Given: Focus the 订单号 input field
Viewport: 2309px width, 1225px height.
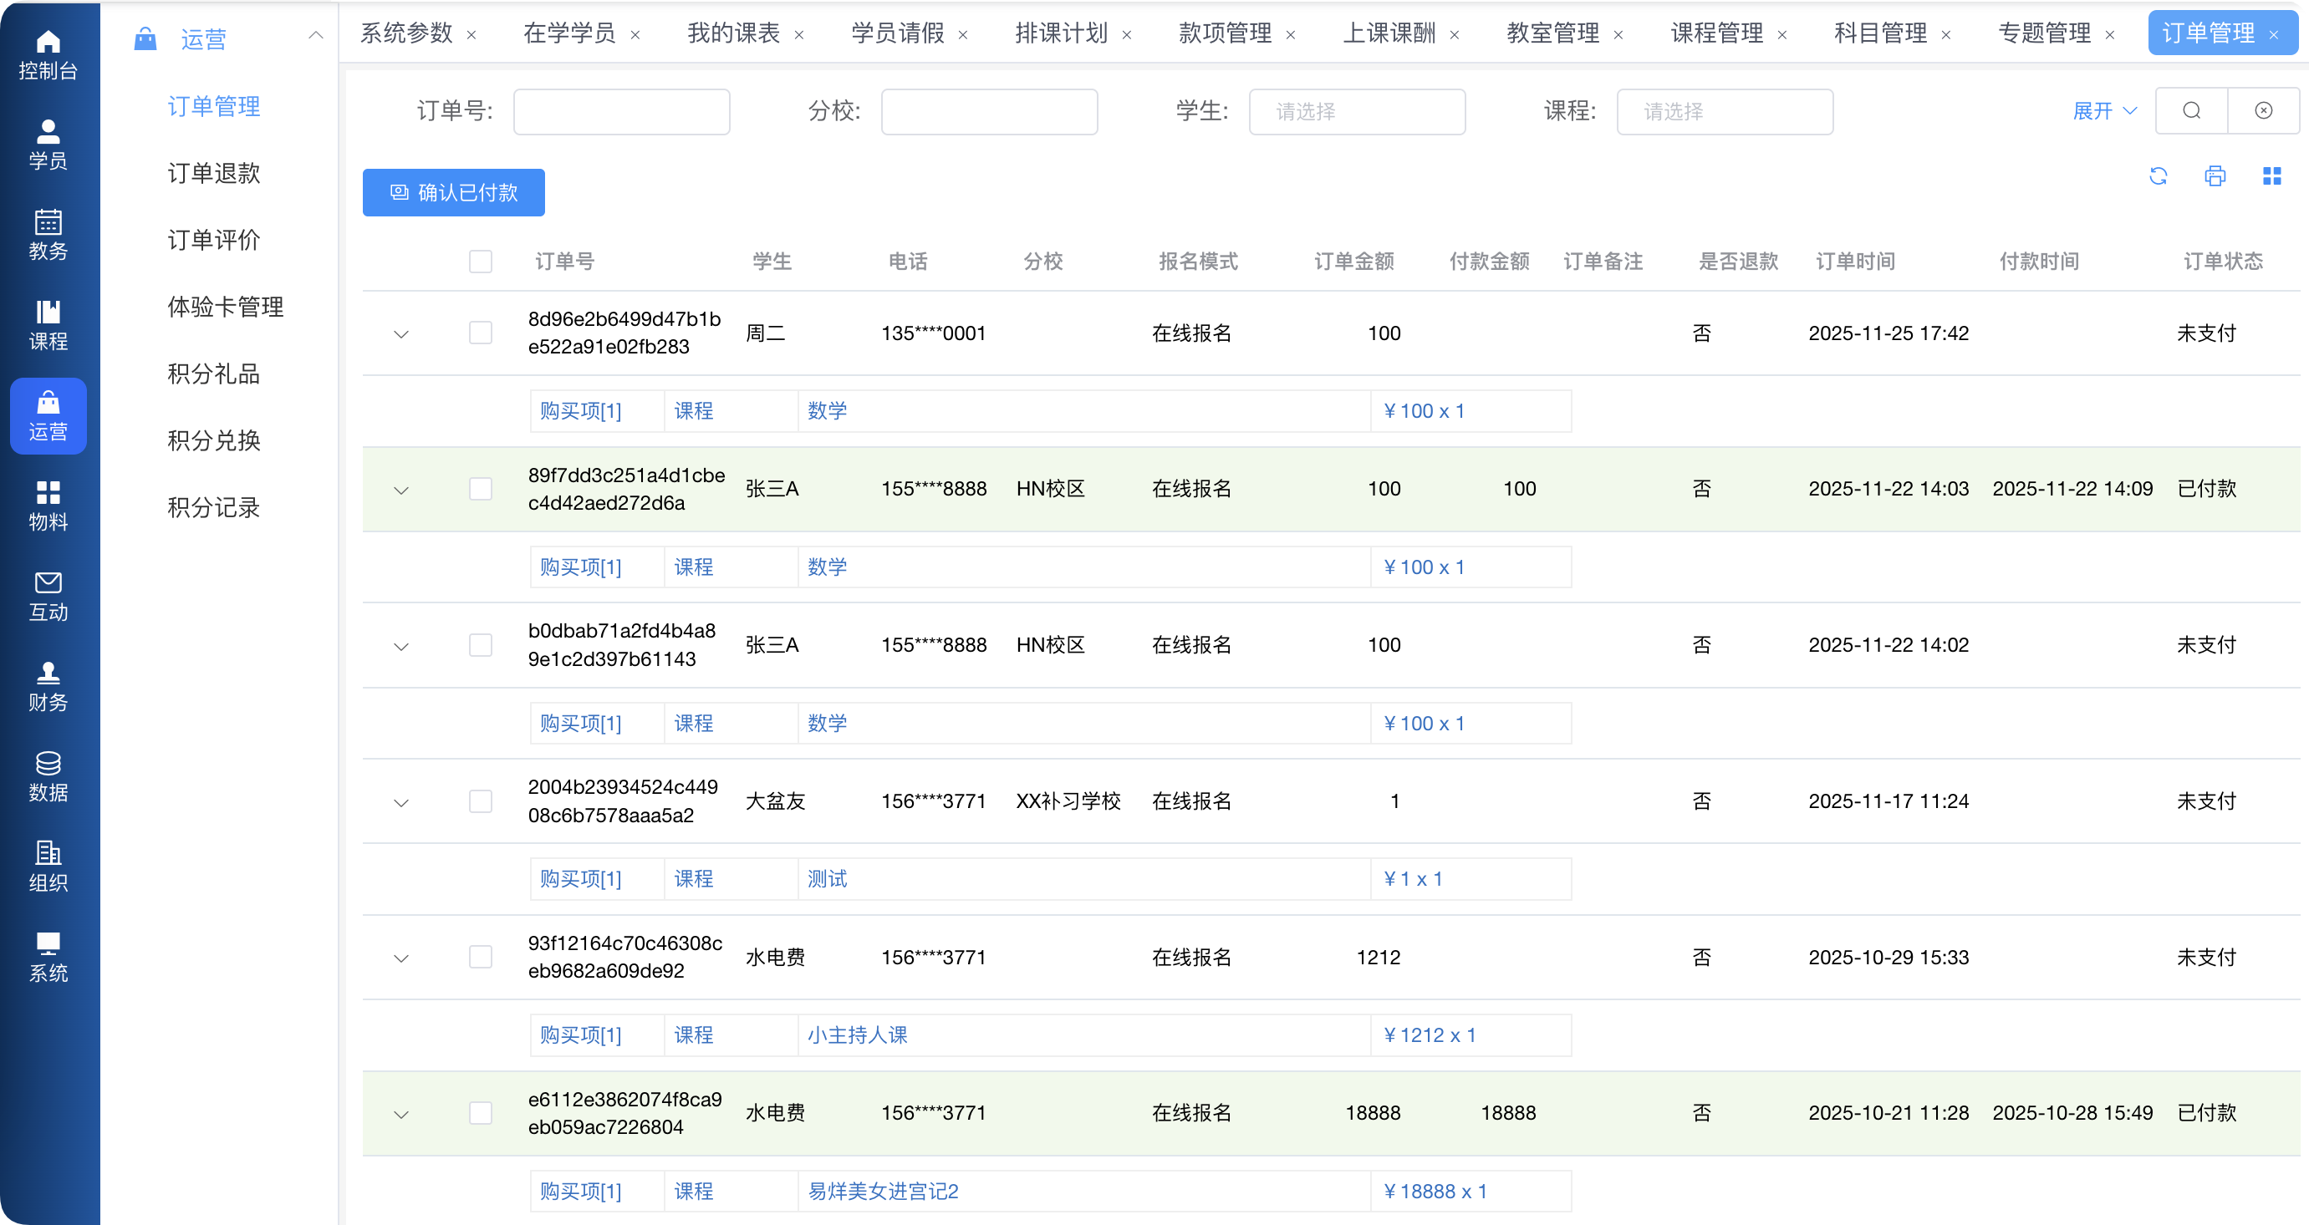Looking at the screenshot, I should coord(621,111).
